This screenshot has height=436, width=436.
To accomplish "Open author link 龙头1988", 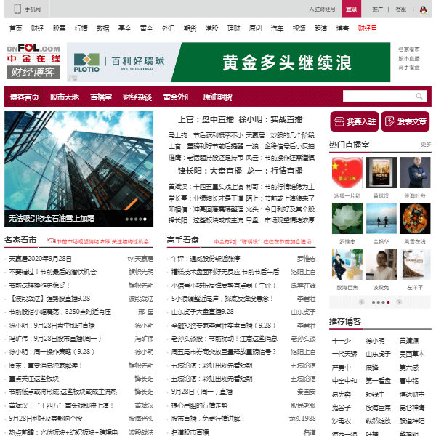I will coord(302,419).
